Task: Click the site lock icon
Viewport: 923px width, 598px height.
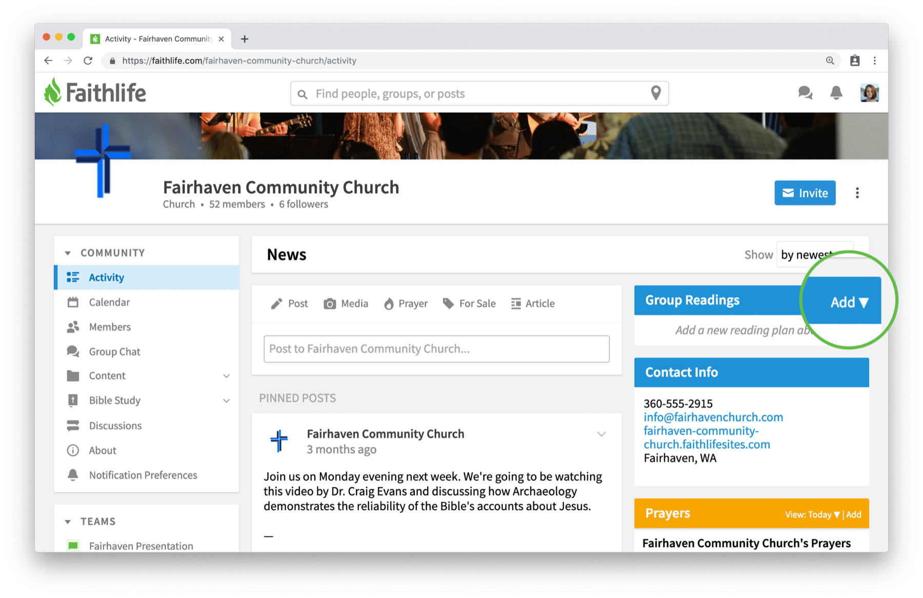Action: tap(112, 61)
